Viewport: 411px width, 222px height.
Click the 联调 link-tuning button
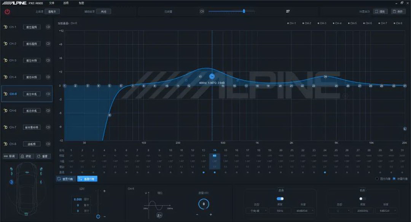tap(10, 156)
